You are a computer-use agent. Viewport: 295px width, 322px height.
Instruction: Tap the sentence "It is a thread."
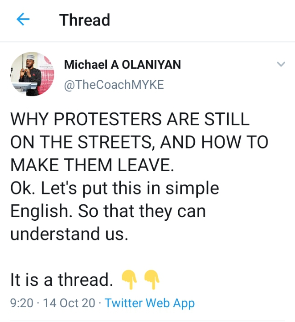pyautogui.click(x=61, y=280)
